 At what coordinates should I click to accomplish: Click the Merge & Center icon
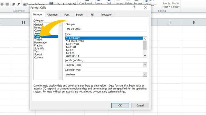pyautogui.click(x=24, y=4)
